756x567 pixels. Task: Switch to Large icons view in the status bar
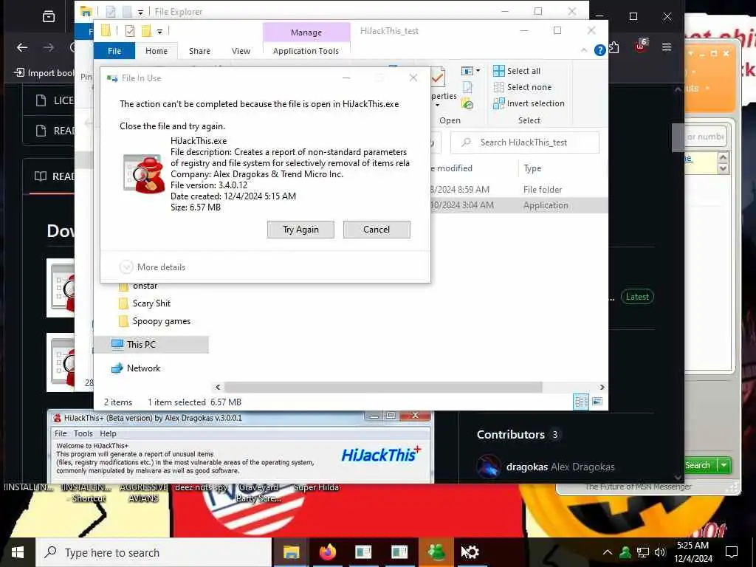[597, 402]
